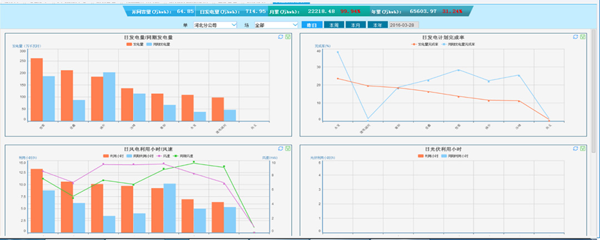Export 日风电利用小时/风速 chart via green icon
This screenshot has width=600, height=240.
coord(288,149)
